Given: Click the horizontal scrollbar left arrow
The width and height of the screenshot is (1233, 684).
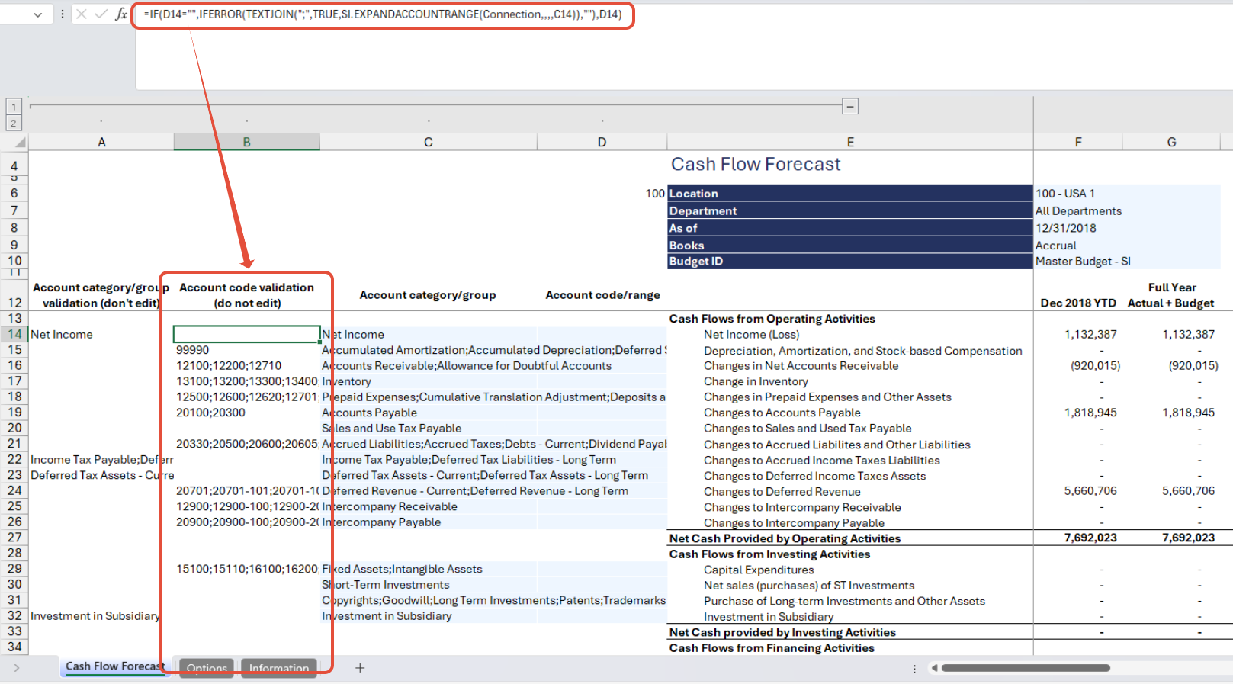Looking at the screenshot, I should pos(933,668).
